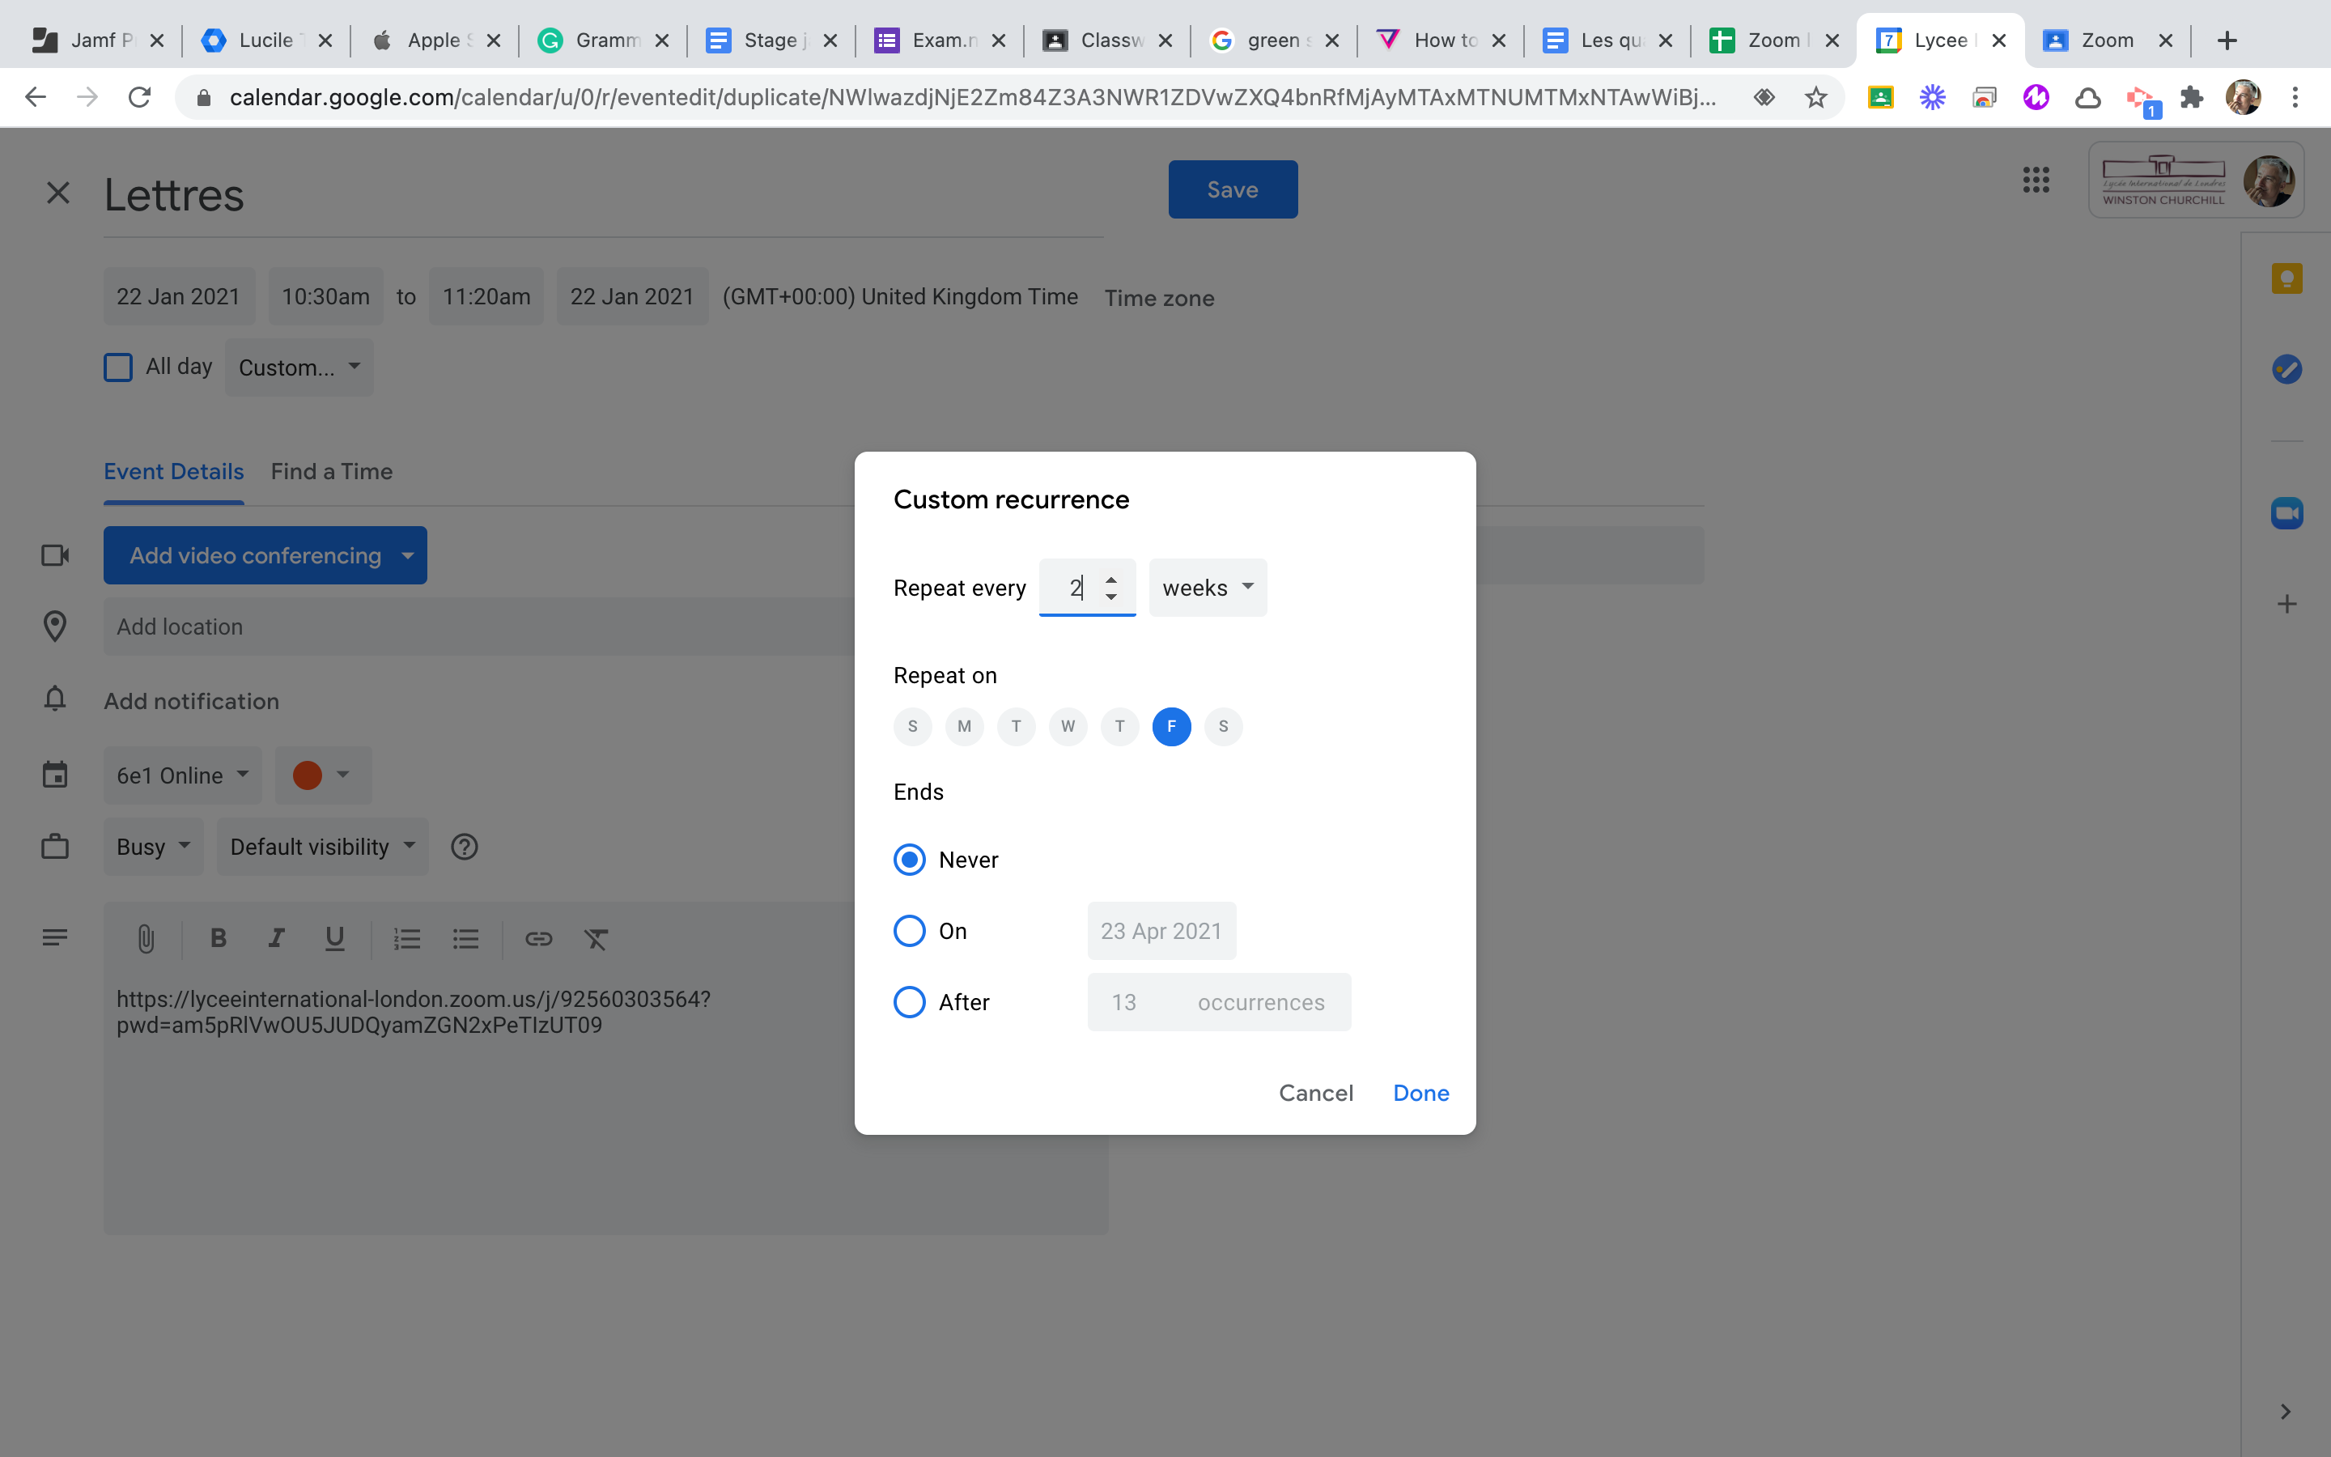The image size is (2331, 1457).
Task: Expand the 6e1 Online calendar dropdown
Action: 182,775
